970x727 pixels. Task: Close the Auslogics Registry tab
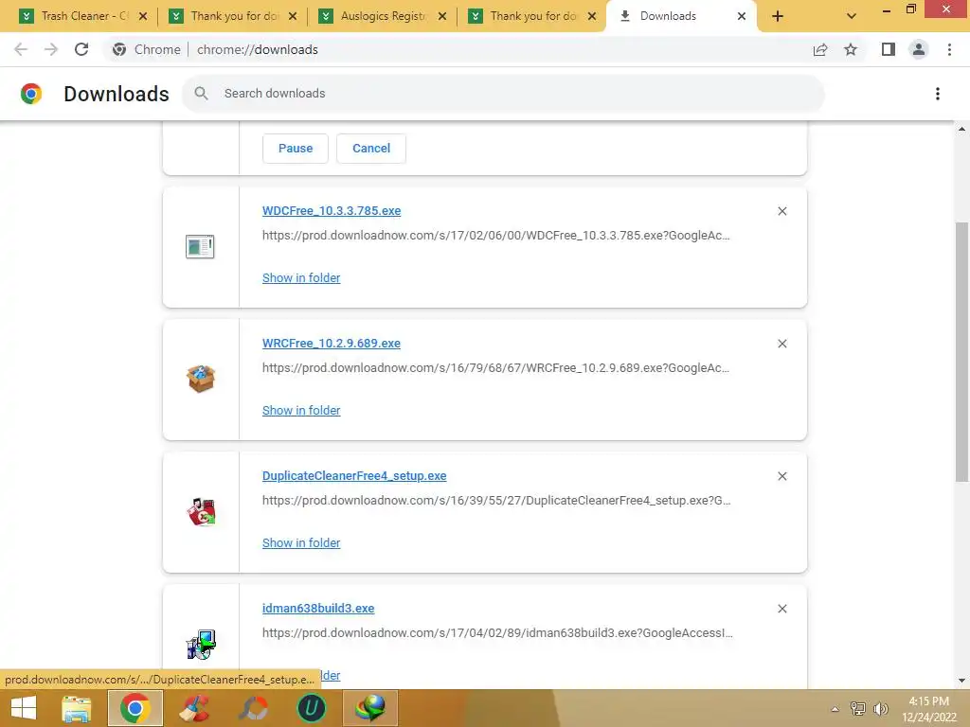click(x=442, y=16)
